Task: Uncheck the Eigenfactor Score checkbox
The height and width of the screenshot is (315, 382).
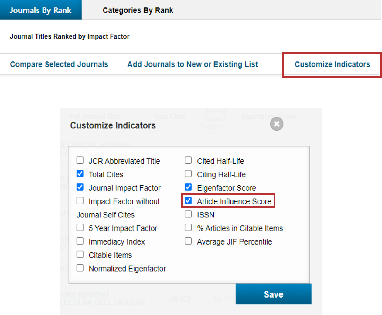Action: [188, 187]
